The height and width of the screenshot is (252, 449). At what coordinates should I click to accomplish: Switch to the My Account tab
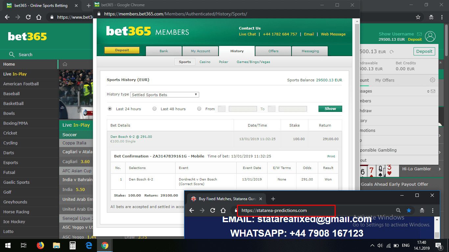tap(201, 51)
